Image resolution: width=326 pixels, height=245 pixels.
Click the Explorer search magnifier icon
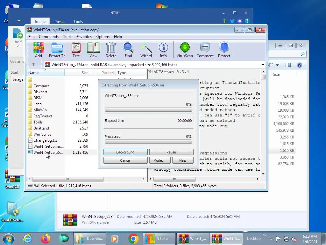coord(302,54)
